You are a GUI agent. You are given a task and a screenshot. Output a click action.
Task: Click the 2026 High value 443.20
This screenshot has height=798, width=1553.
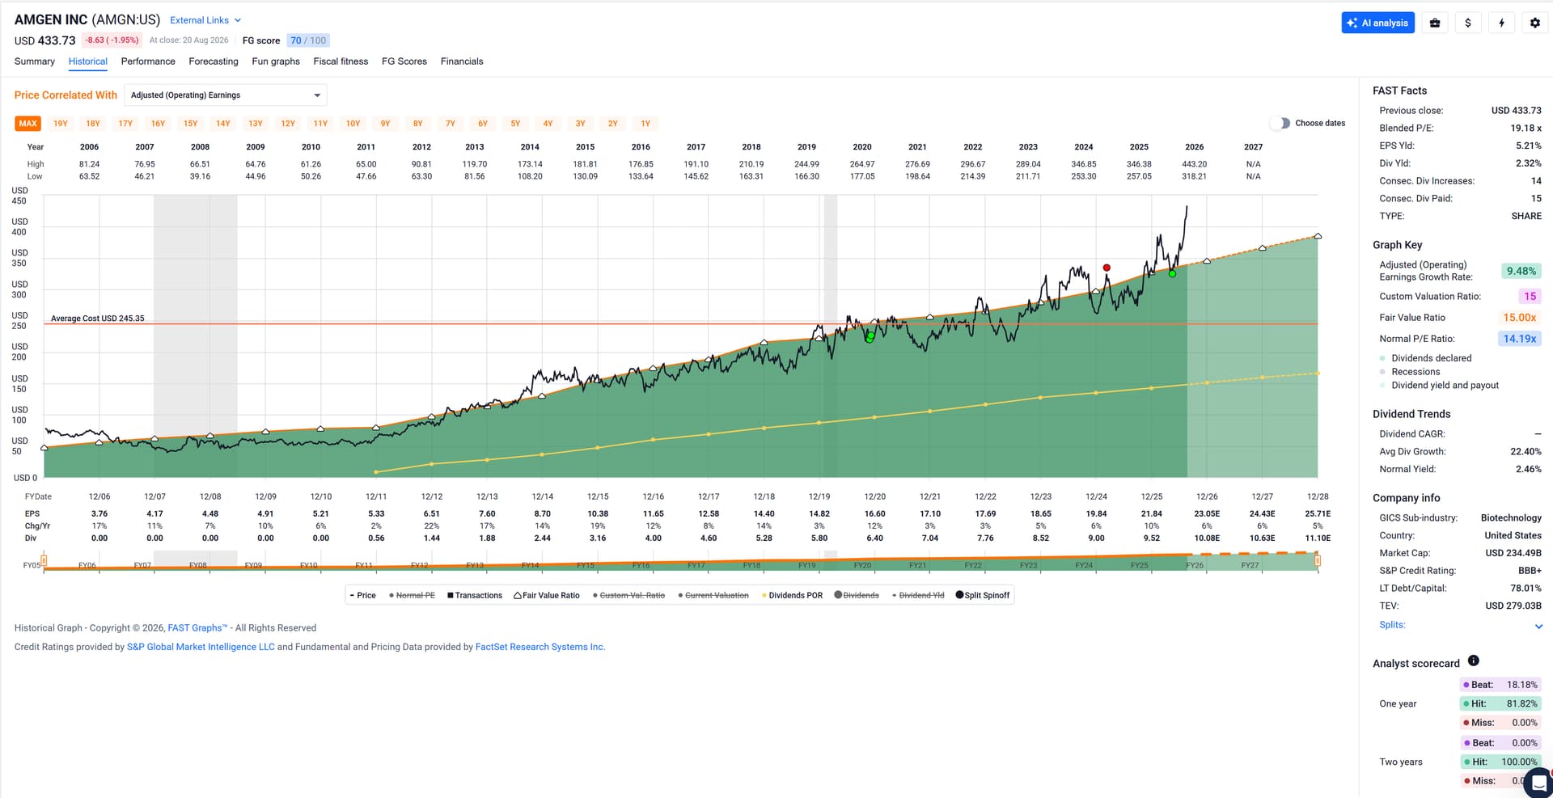[x=1195, y=164]
